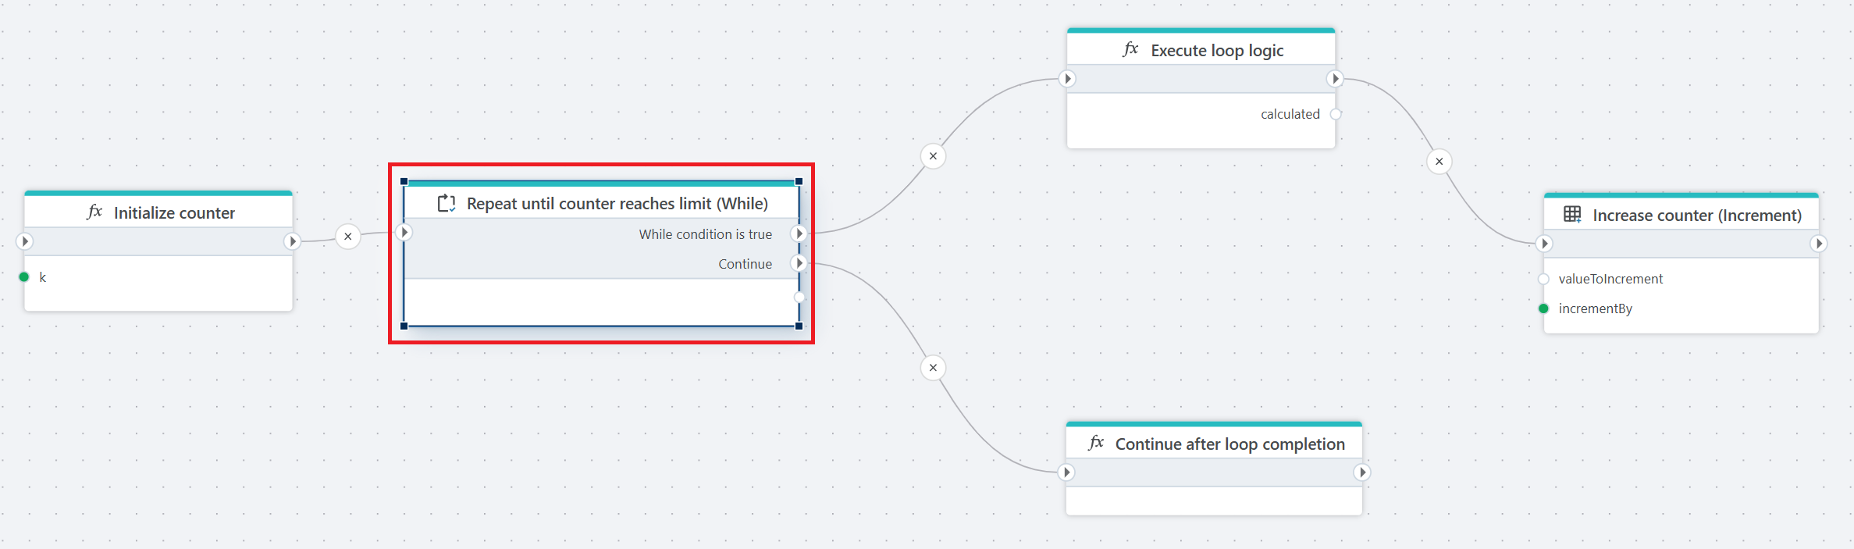This screenshot has height=549, width=1854.
Task: Click the fx icon on Execute loop logic
Action: [x=1130, y=50]
